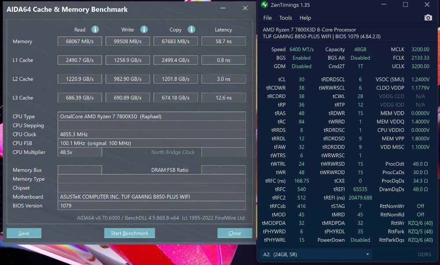Click tREFI value 65535
440x265 pixels.
click(360, 189)
